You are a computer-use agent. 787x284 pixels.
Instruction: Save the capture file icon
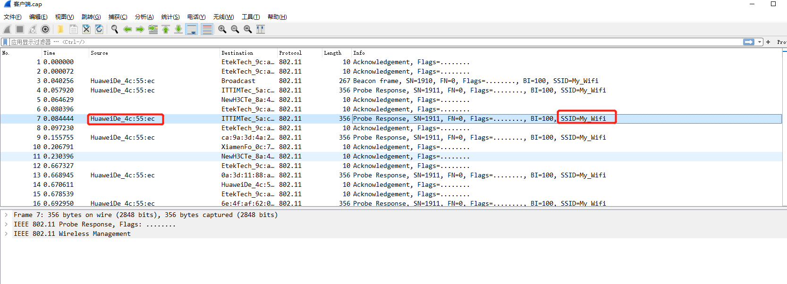73,29
